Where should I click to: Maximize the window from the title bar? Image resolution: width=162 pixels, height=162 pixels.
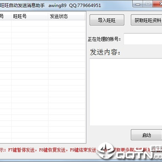[148, 4]
